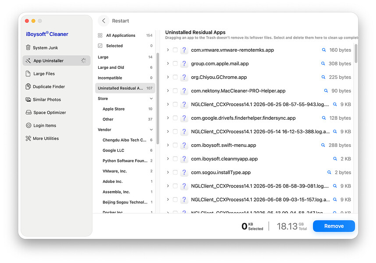Click magnifier for com.google.drivefs.finderhelper.findersync.app
The height and width of the screenshot is (263, 376).
click(324, 118)
